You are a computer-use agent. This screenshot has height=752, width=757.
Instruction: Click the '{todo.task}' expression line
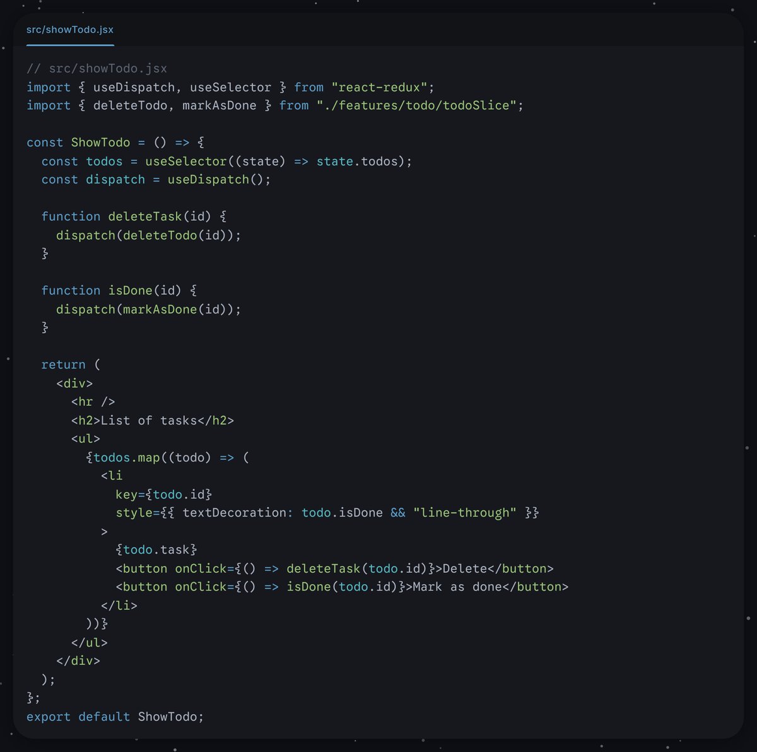tap(156, 549)
